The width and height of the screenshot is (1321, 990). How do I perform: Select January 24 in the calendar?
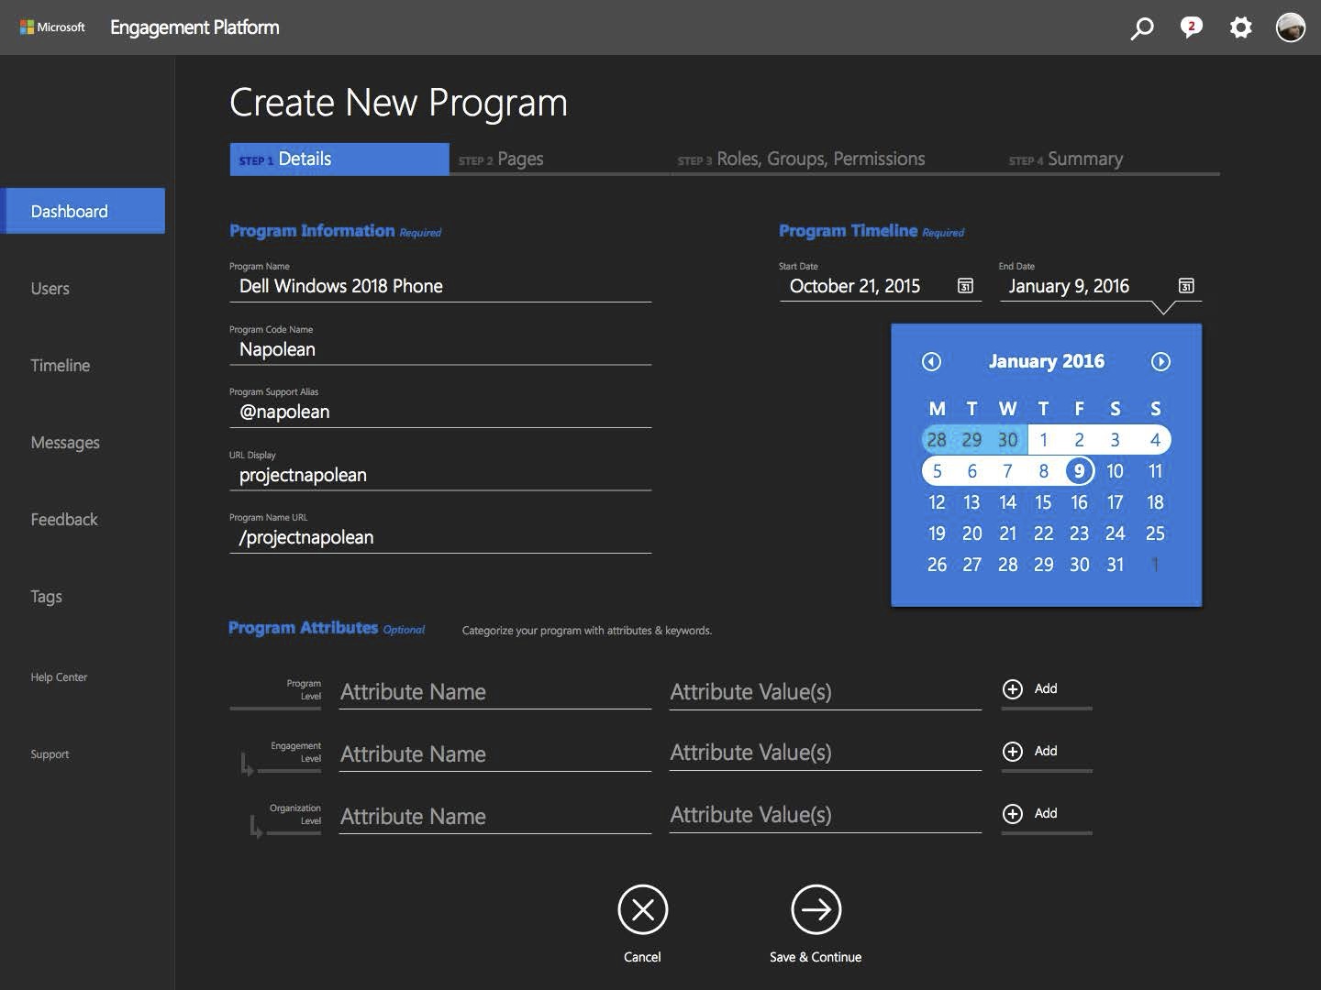point(1115,533)
